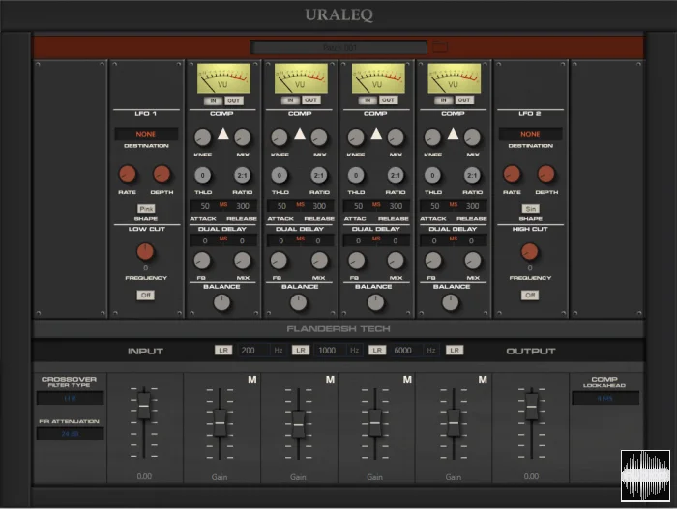
Task: Click the third band Balance knob
Action: coord(375,302)
